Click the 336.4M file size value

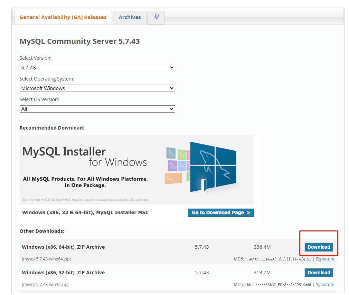click(x=262, y=247)
